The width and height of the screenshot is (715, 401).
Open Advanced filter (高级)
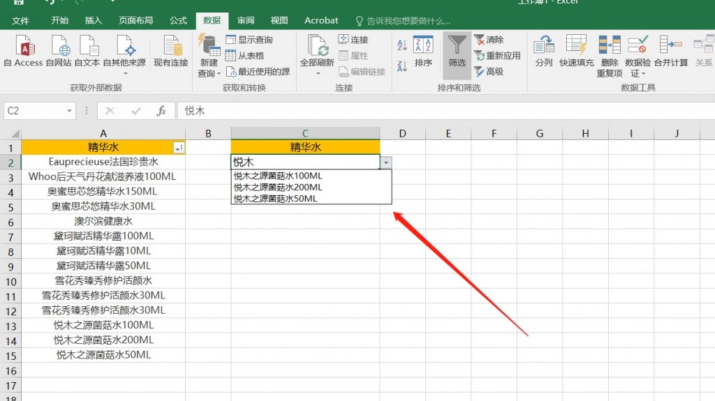coord(489,72)
